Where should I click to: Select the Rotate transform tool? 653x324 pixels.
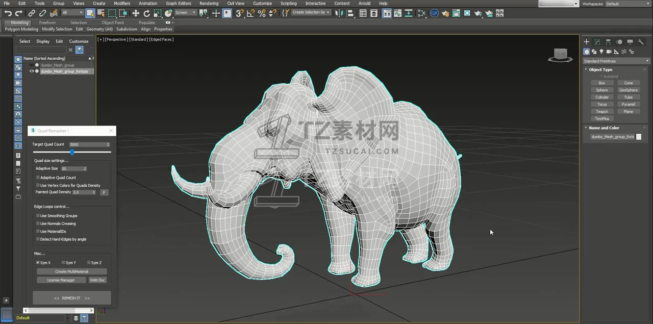click(147, 13)
